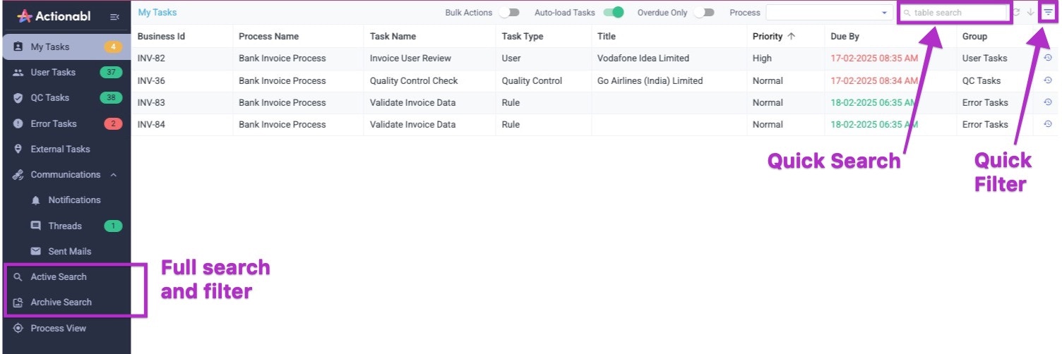Click the Vodafone Idea Limited title

[x=643, y=58]
